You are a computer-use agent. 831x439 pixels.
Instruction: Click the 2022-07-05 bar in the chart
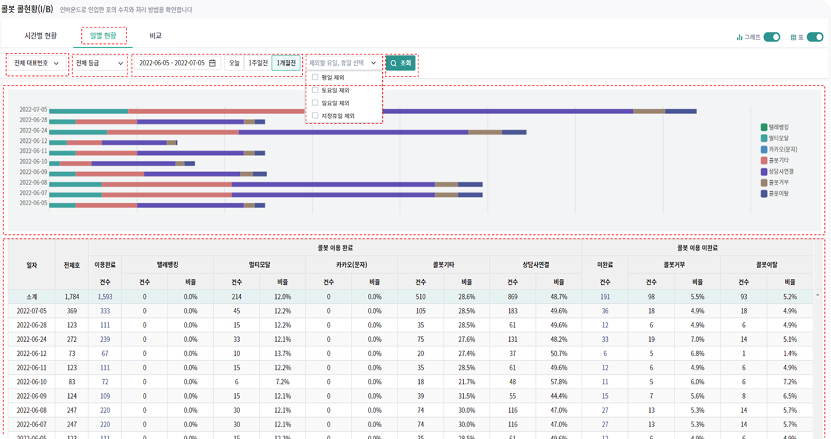pyautogui.click(x=373, y=111)
